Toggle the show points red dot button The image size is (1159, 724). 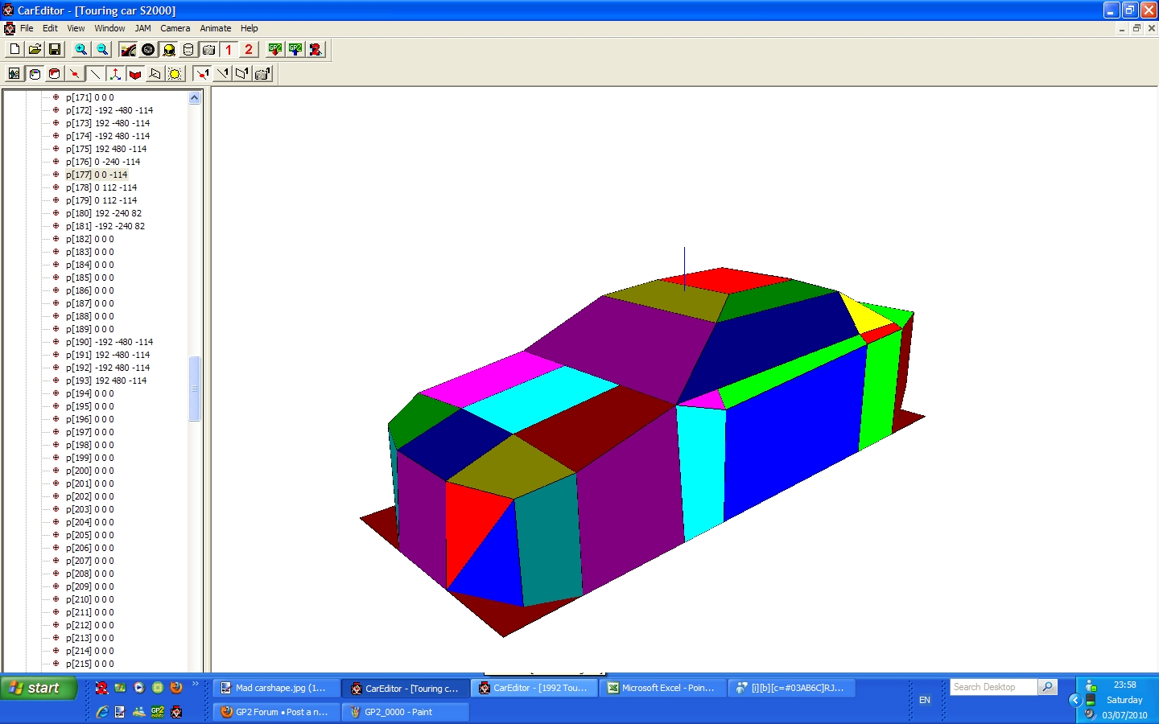click(74, 73)
